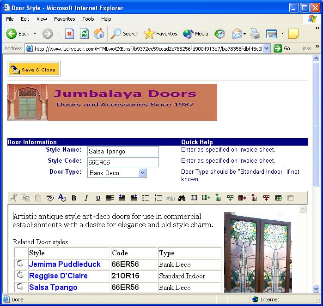
Task: Open the Favorites menu
Action: pos(64,19)
